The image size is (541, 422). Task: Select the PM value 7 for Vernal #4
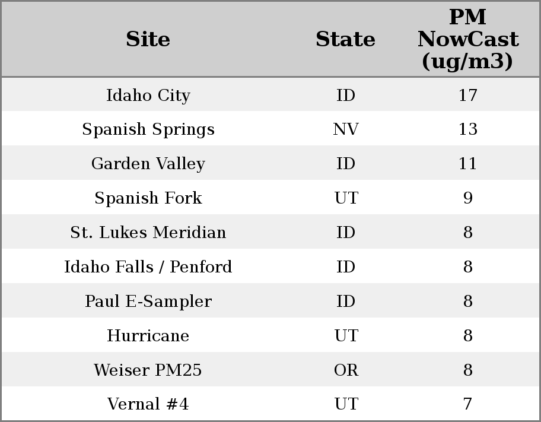point(467,404)
